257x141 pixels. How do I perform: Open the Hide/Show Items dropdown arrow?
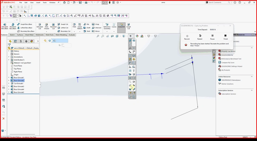point(134,36)
